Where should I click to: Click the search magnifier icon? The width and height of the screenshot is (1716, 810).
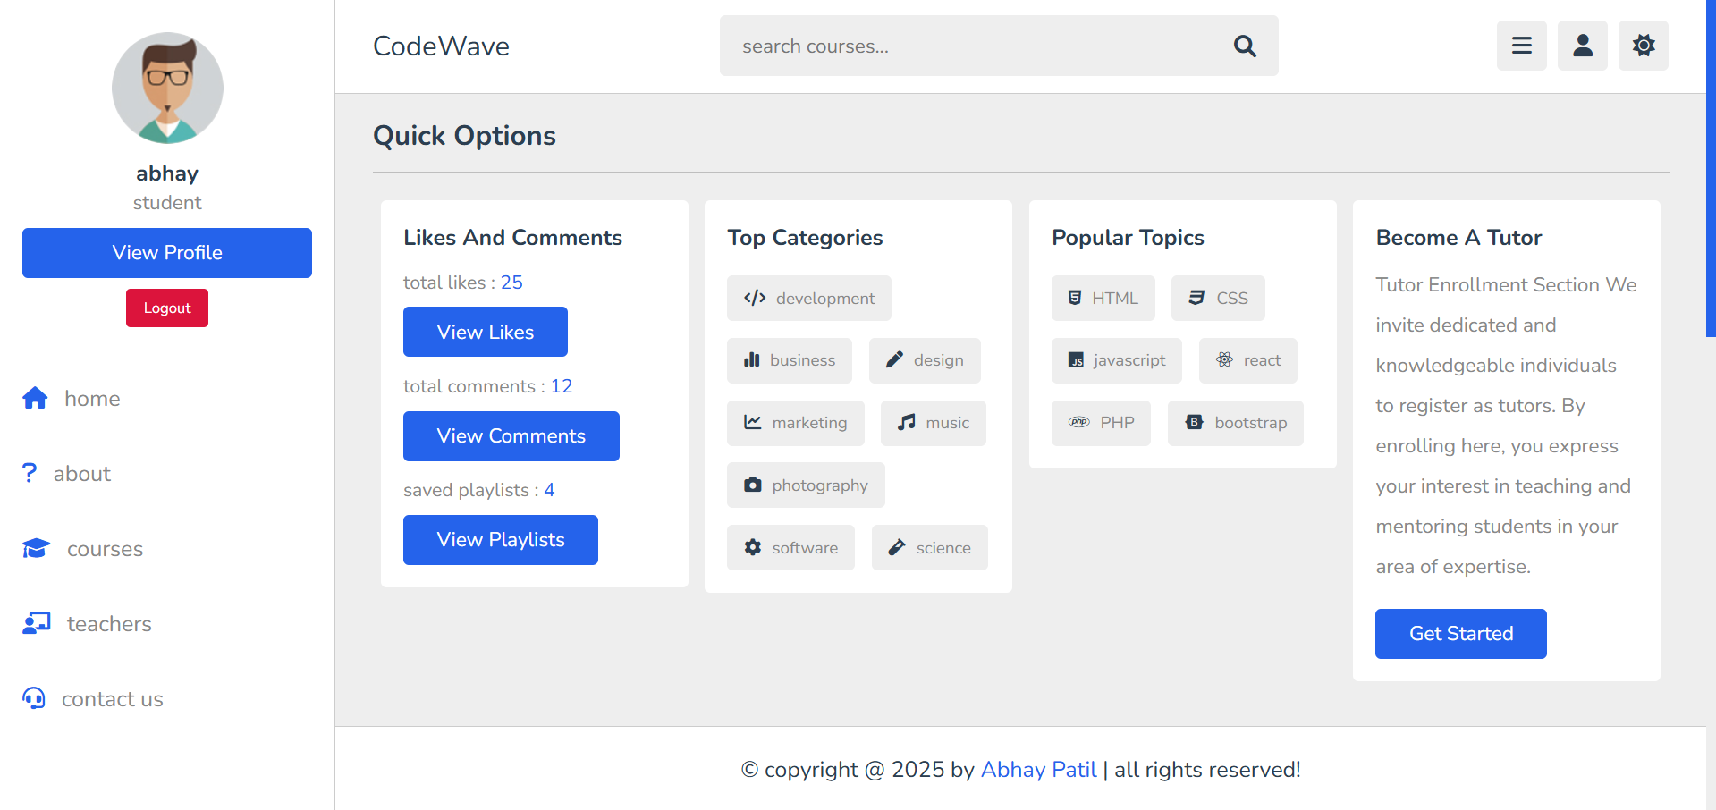(1245, 46)
